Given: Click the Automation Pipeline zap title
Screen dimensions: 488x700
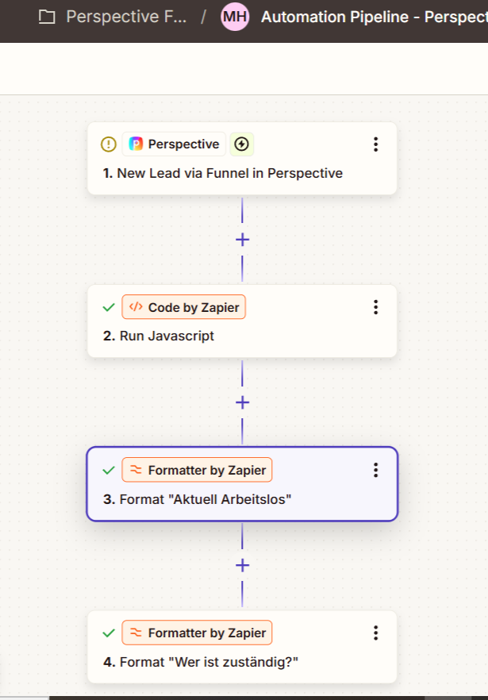Looking at the screenshot, I should pos(375,17).
